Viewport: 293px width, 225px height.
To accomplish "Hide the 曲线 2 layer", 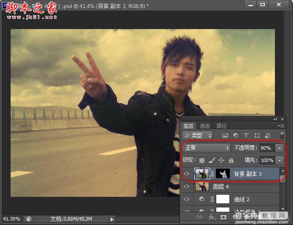I will pyautogui.click(x=187, y=199).
